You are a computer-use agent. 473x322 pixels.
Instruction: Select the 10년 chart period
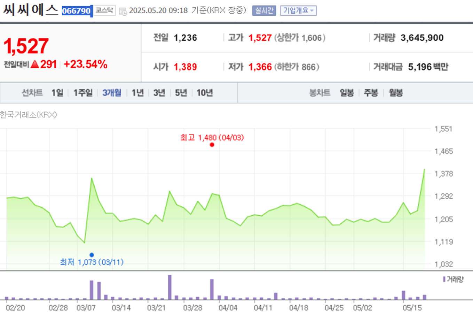[205, 93]
